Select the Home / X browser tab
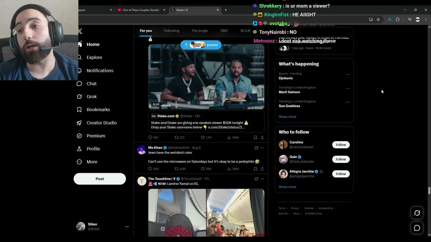 point(195,10)
